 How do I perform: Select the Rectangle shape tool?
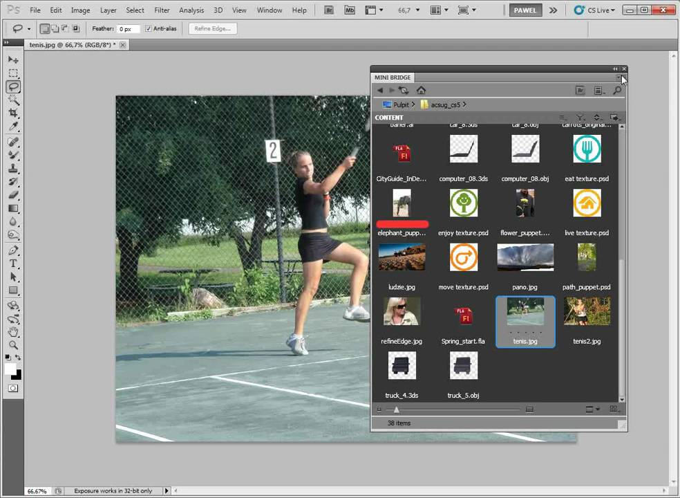click(13, 290)
